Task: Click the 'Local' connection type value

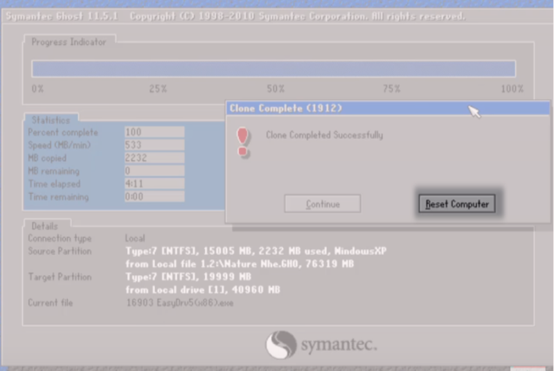Action: click(135, 238)
